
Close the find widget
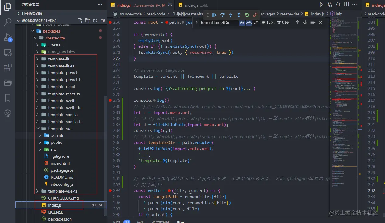(321, 22)
